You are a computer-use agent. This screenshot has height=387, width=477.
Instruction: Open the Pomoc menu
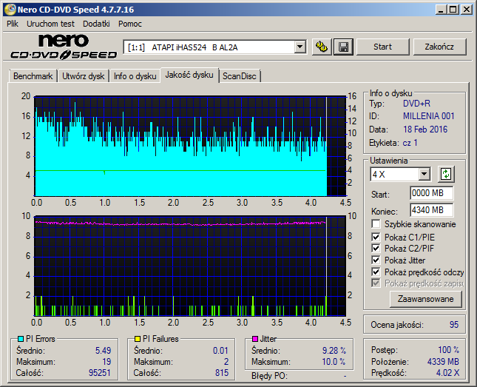point(130,24)
